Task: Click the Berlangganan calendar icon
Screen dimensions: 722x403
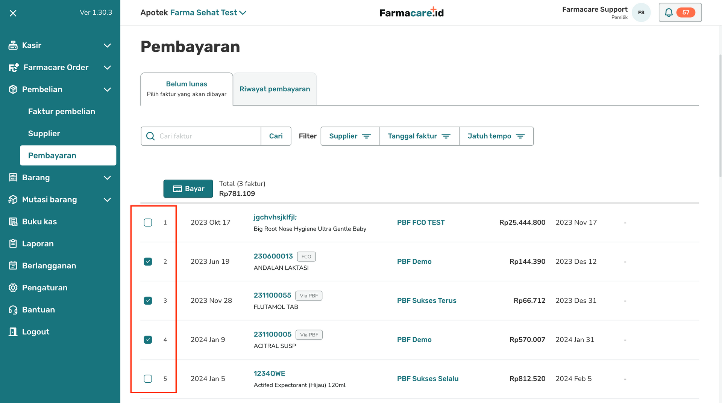Action: [x=13, y=266]
